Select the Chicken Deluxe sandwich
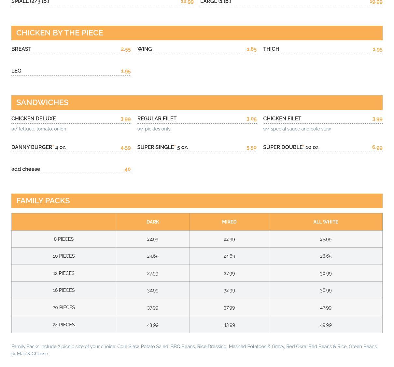 [34, 119]
